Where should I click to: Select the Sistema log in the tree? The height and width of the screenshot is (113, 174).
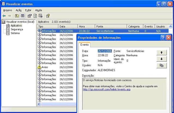(15, 33)
